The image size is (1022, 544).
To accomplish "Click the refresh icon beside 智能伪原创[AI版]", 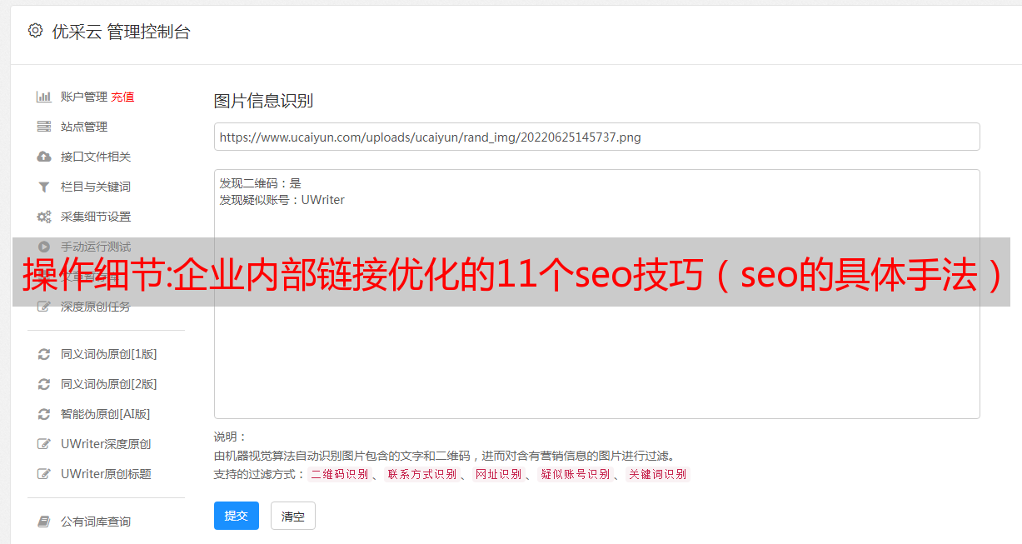I will click(44, 414).
